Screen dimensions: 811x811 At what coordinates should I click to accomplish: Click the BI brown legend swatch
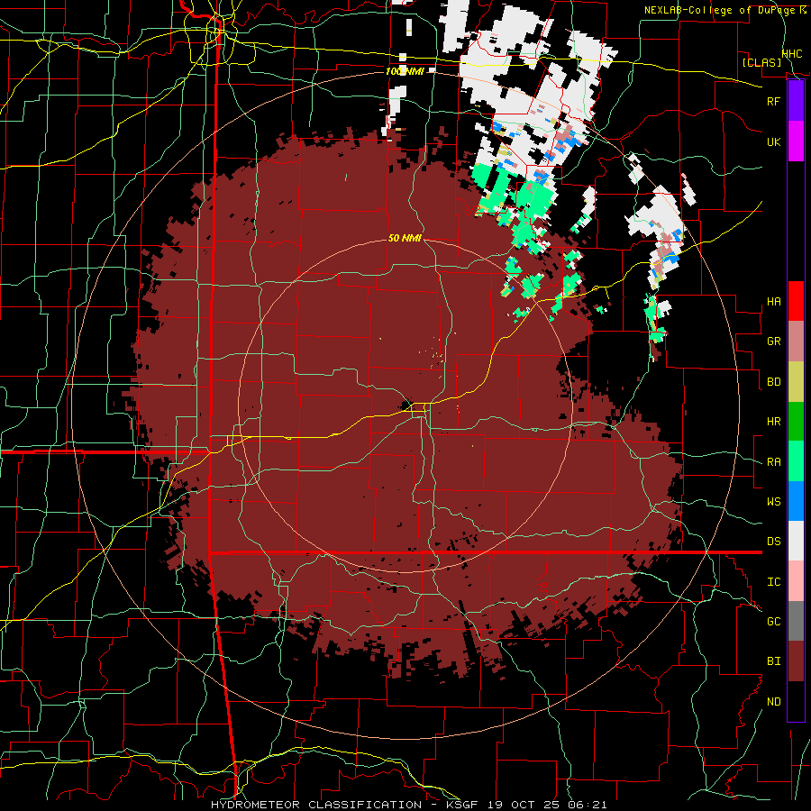pyautogui.click(x=796, y=661)
